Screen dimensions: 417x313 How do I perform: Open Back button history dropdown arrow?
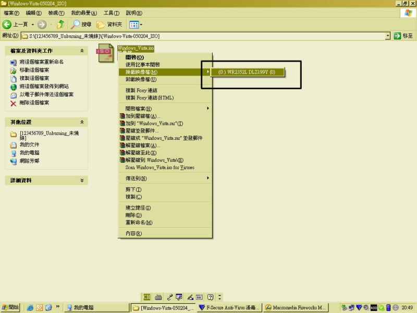tap(33, 25)
